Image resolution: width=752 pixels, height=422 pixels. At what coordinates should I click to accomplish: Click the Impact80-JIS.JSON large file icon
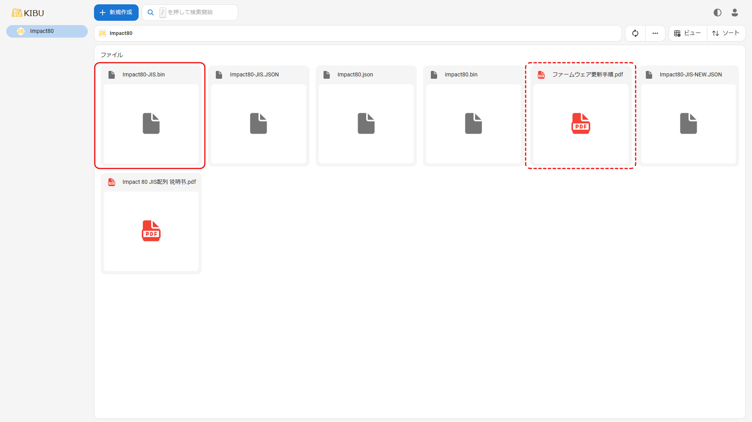click(258, 123)
